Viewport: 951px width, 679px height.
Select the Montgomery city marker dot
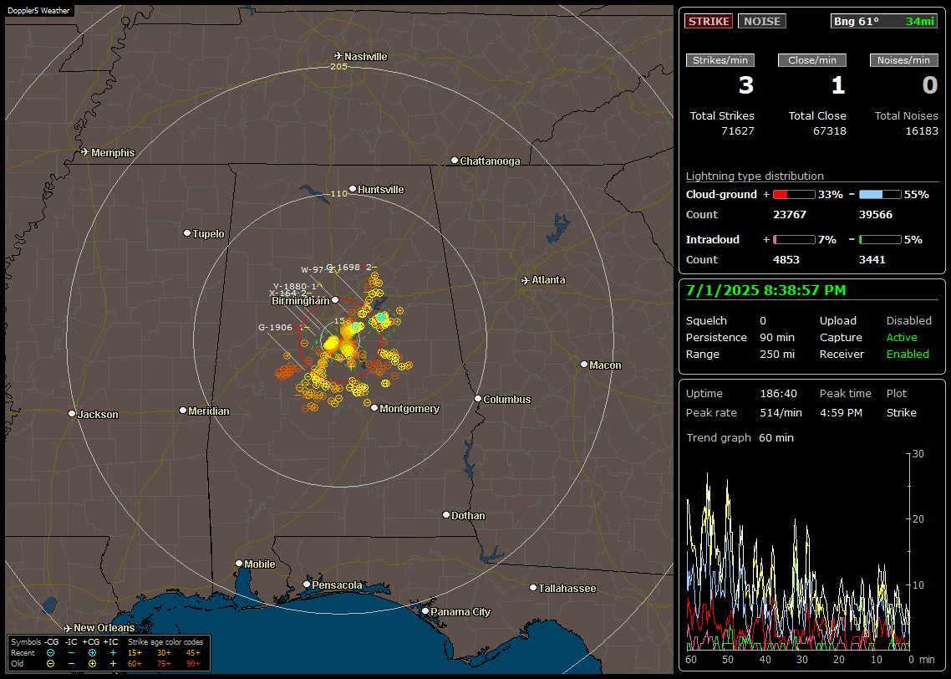pyautogui.click(x=374, y=408)
